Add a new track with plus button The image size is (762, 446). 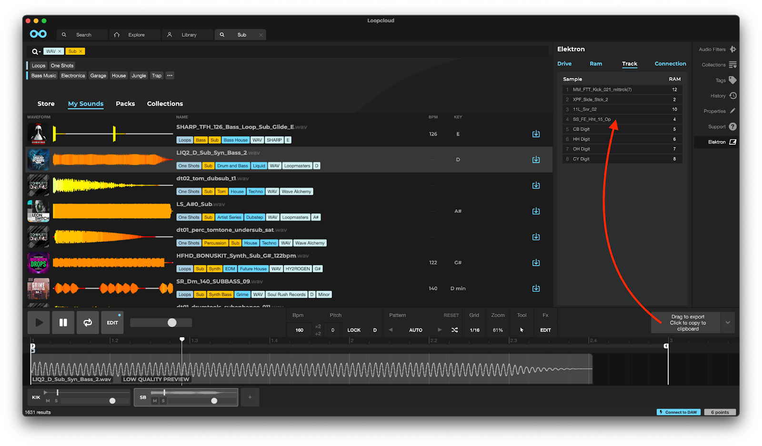(x=250, y=397)
